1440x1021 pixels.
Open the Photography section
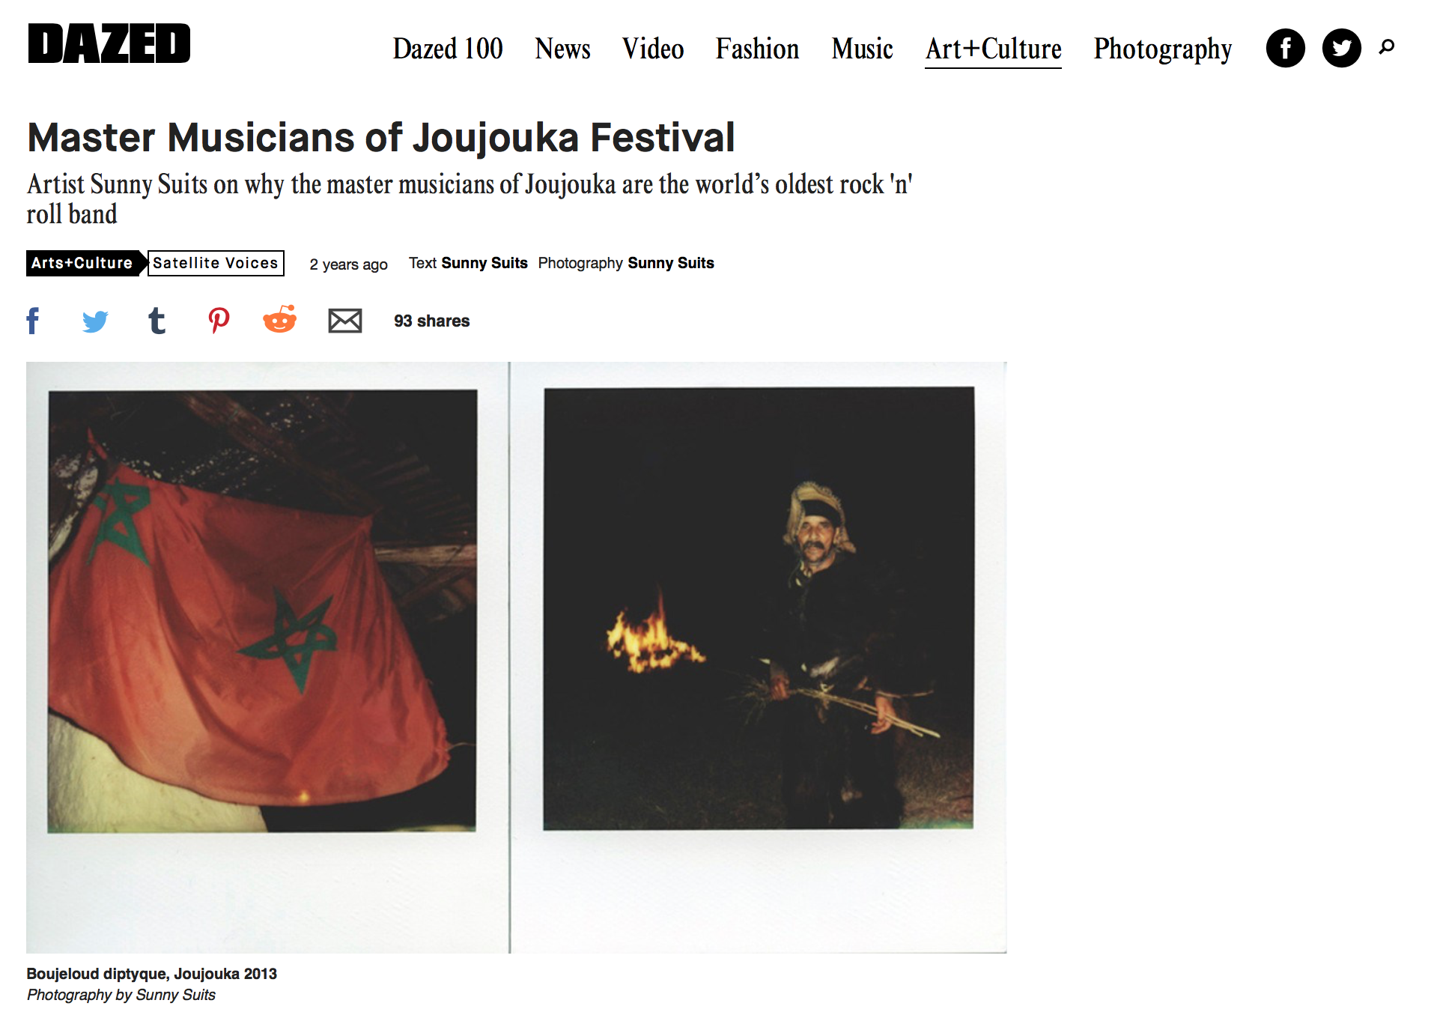coord(1162,50)
